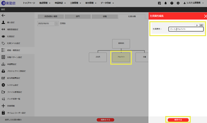Viewport: 207px width, 123px height.
Task: Open settings gear in top bar
Action: [x=178, y=3]
